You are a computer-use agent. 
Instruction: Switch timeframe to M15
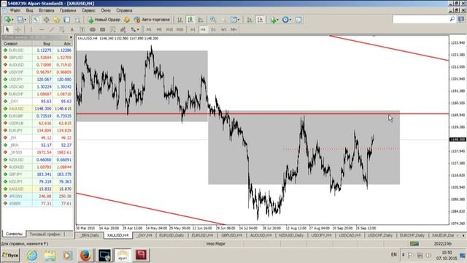tap(169, 29)
